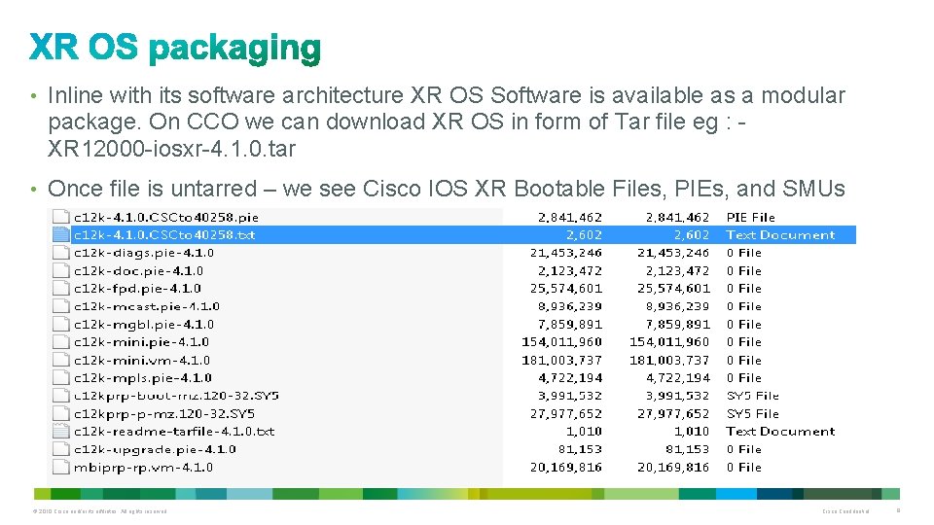The width and height of the screenshot is (934, 525).
Task: Click the file icon beside c12kprp-p-mz.120-32.SY5
Action: click(60, 413)
